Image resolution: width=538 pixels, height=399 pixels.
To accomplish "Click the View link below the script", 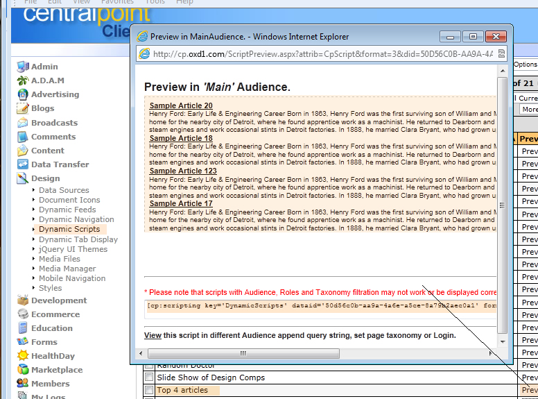I will point(153,335).
